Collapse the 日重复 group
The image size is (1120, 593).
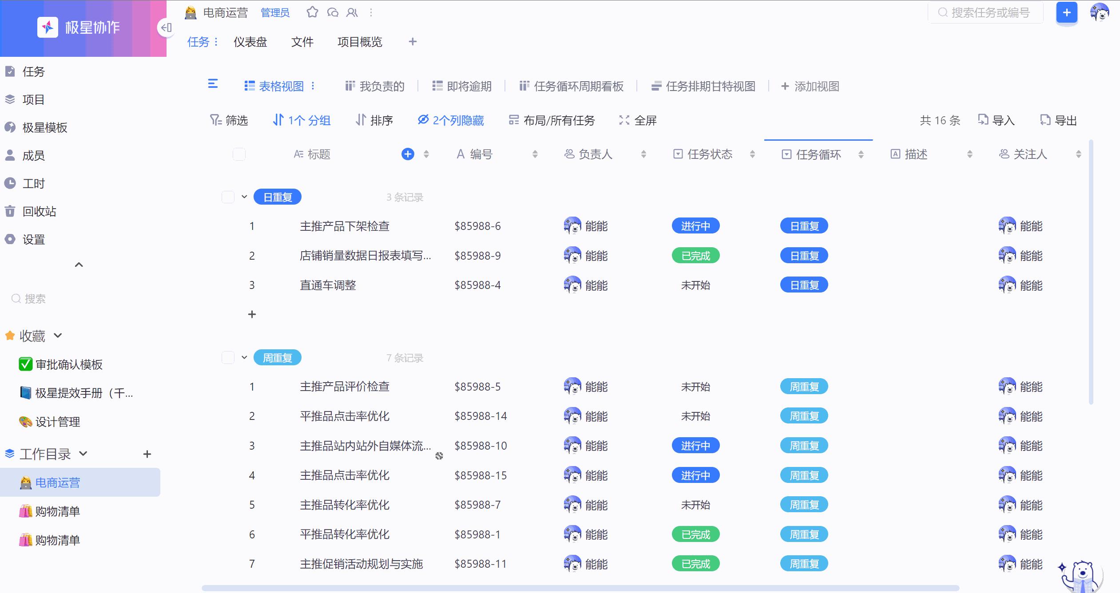tap(243, 196)
